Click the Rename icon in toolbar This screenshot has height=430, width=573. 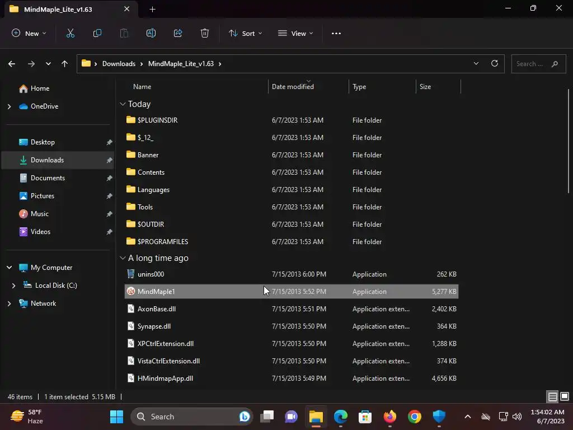tap(151, 33)
